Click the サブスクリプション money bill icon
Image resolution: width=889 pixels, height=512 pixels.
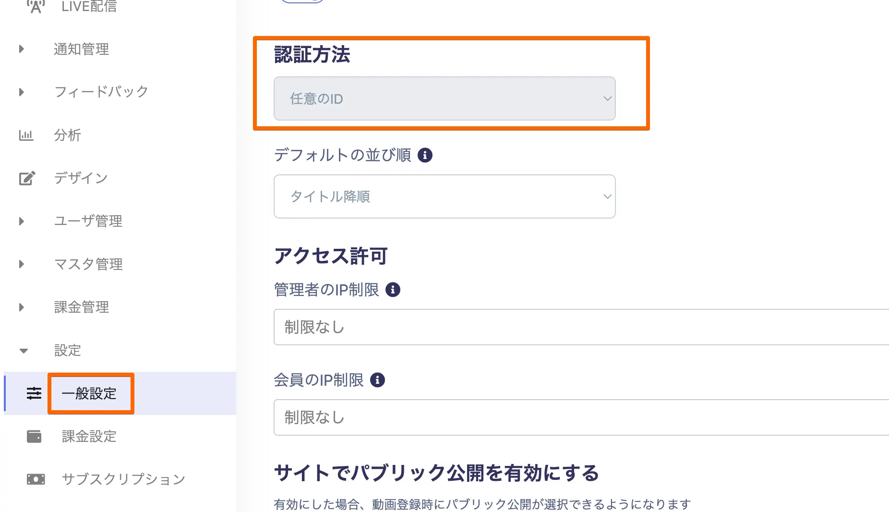(x=36, y=479)
